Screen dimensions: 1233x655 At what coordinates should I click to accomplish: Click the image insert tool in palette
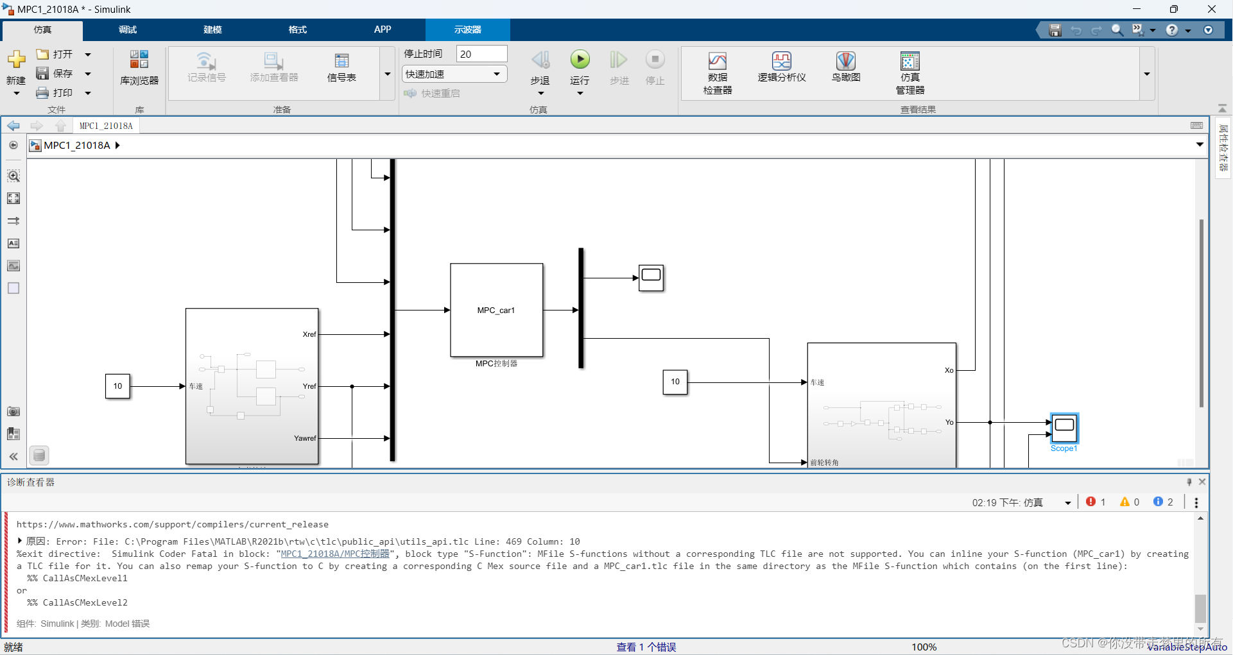coord(13,266)
